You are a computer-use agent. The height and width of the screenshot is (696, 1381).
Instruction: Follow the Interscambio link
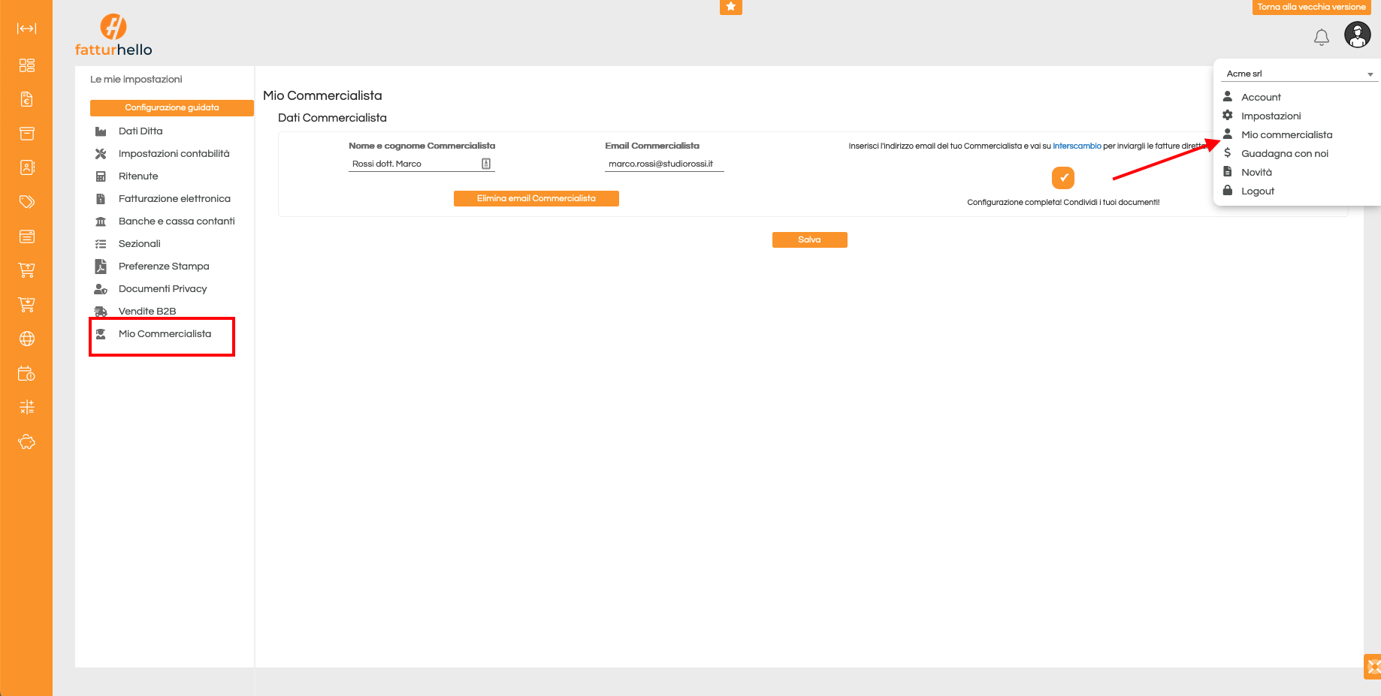point(1076,146)
